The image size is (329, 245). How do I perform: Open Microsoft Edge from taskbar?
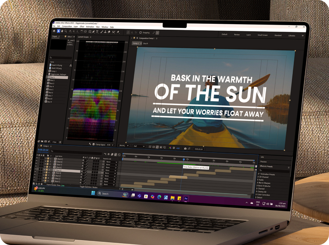coord(159,197)
